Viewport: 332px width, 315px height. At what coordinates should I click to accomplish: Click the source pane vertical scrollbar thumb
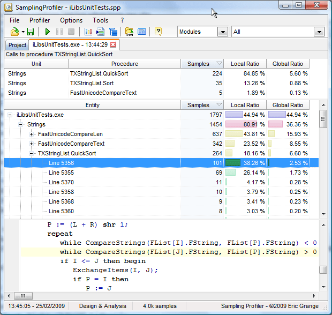click(323, 270)
